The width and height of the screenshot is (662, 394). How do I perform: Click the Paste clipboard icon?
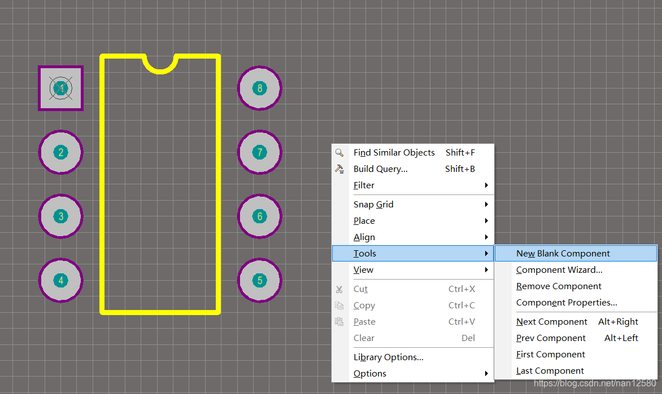coord(339,321)
